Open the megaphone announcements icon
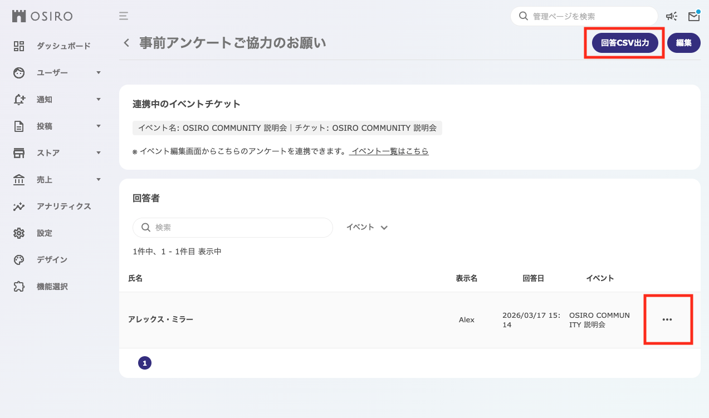This screenshot has height=418, width=709. click(x=672, y=17)
